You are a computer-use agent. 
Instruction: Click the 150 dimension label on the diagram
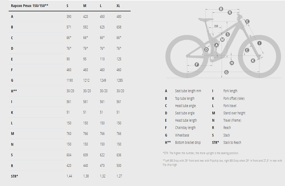pos(216,26)
